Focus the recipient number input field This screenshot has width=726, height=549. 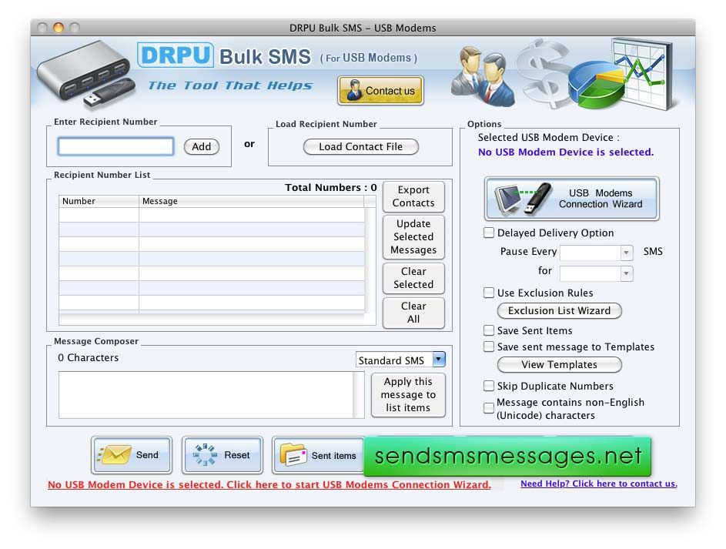115,146
